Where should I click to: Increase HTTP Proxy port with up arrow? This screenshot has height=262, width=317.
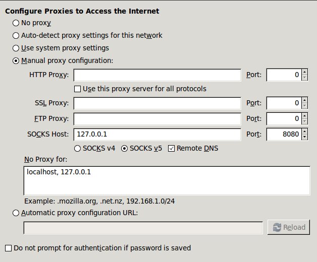[304, 72]
